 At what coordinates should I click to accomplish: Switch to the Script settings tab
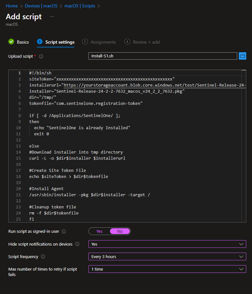tap(60, 42)
